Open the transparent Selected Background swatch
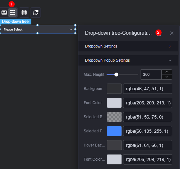The image size is (180, 169). pyautogui.click(x=114, y=117)
